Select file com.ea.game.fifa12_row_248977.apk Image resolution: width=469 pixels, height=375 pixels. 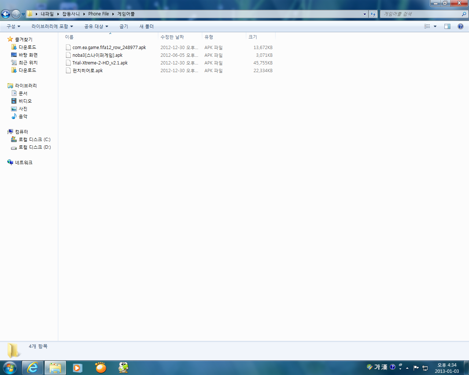coord(109,47)
